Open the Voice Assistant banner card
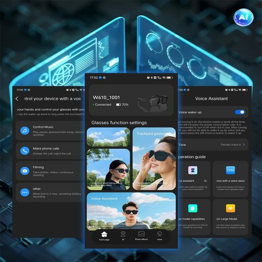Viewport: 262px width, 262px height. click(x=131, y=211)
